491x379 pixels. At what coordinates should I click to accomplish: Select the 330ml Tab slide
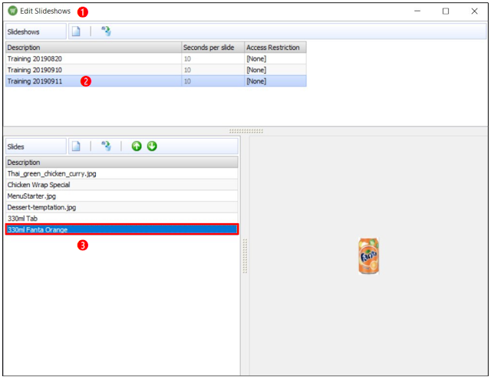click(122, 219)
